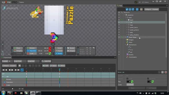Select the Pose tool
The width and height of the screenshot is (169, 95).
coord(18,48)
